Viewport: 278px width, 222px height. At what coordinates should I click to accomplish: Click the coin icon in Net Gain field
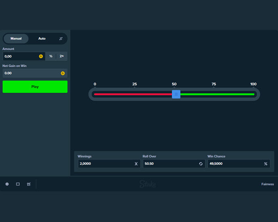click(x=63, y=73)
